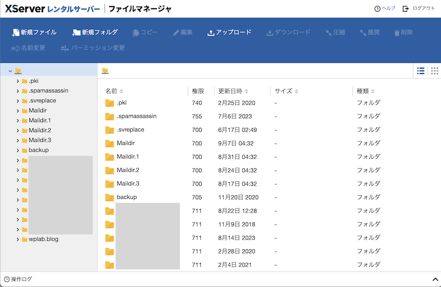The height and width of the screenshot is (287, 441).
Task: Expand the Maildir.2 tree node arrow
Action: pos(18,131)
